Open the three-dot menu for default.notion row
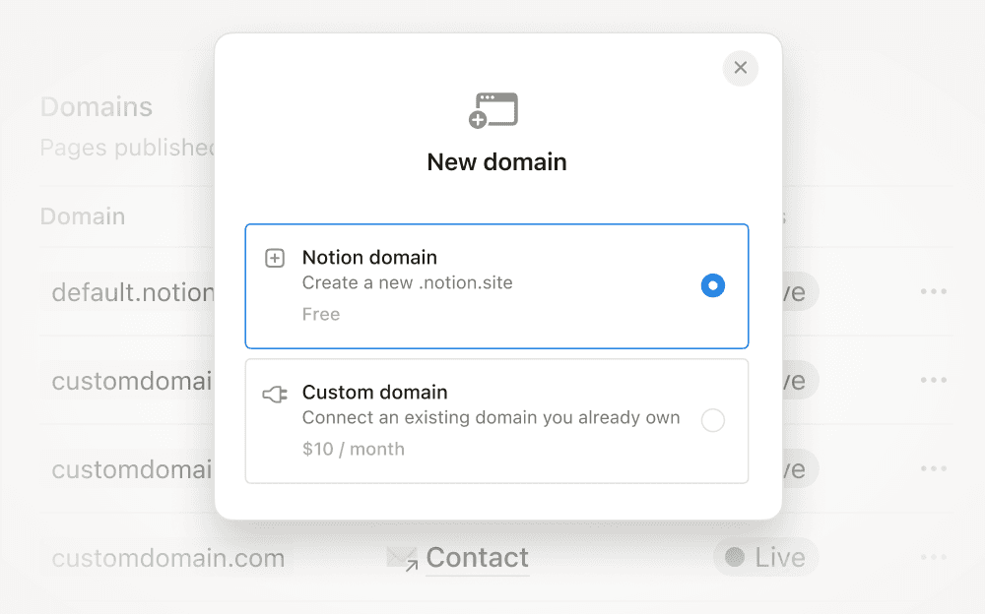 pos(933,292)
